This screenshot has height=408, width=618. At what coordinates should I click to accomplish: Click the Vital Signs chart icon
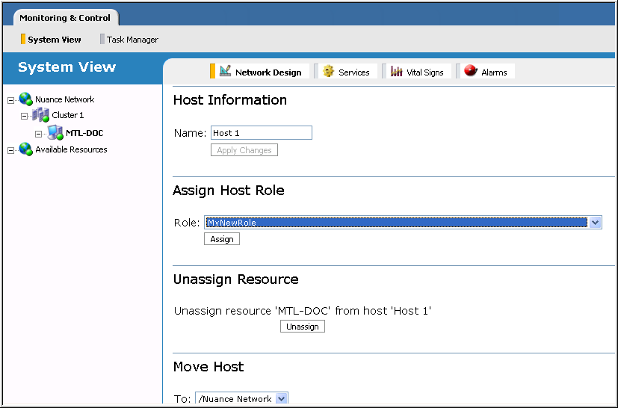[397, 71]
